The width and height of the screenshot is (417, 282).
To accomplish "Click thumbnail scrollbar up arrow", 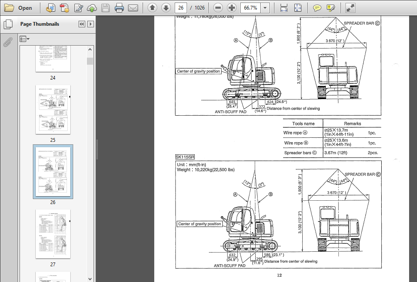I will 90,49.
